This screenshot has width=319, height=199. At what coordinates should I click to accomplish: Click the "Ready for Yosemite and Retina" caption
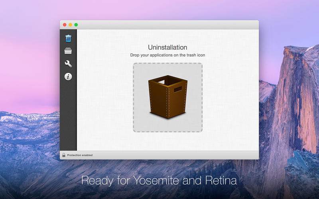tap(159, 180)
